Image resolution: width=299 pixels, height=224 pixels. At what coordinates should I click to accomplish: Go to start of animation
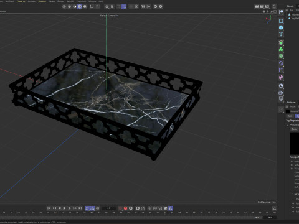[49, 208]
